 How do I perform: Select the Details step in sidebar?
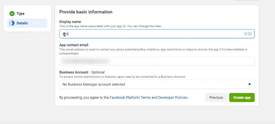pos(27,23)
